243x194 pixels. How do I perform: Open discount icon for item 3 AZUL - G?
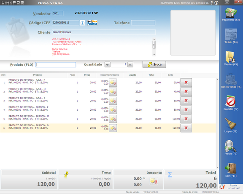(x=113, y=101)
